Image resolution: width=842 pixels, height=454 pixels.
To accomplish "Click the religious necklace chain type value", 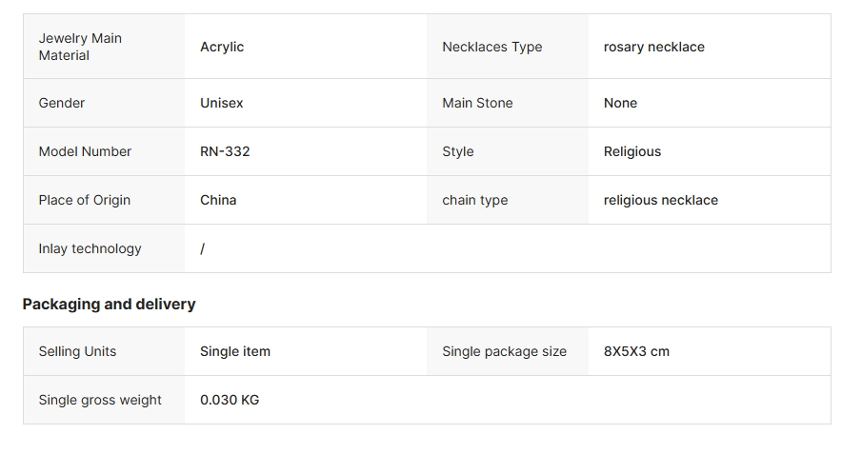I will coord(660,200).
